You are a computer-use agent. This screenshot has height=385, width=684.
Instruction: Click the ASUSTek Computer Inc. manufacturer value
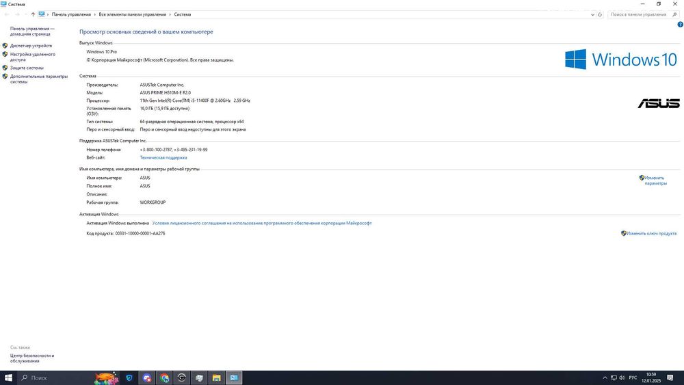tap(162, 85)
